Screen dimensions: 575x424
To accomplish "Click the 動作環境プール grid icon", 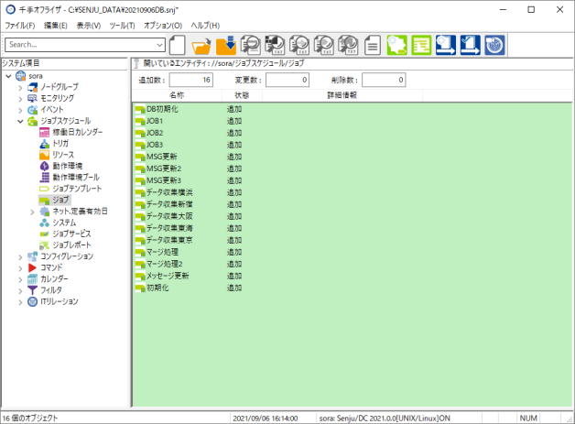I will click(x=44, y=177).
